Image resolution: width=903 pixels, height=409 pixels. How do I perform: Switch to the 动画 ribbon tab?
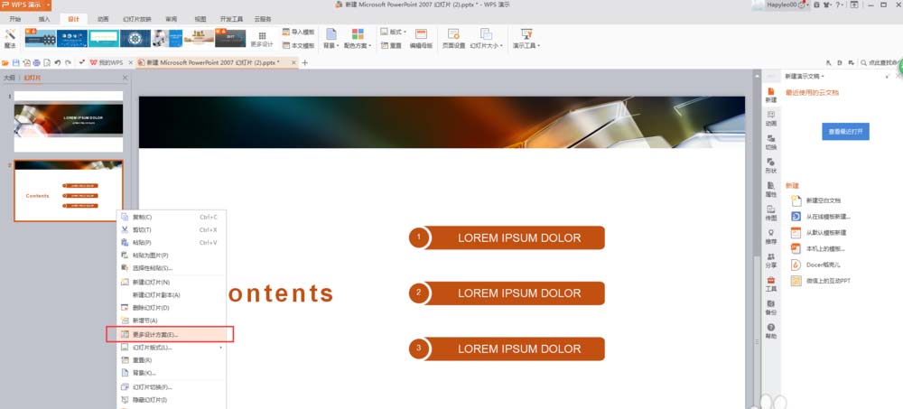point(103,19)
